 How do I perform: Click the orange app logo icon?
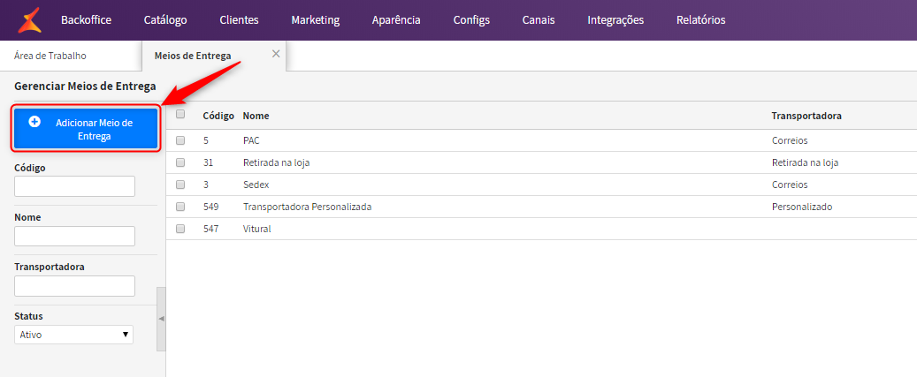pos(29,20)
